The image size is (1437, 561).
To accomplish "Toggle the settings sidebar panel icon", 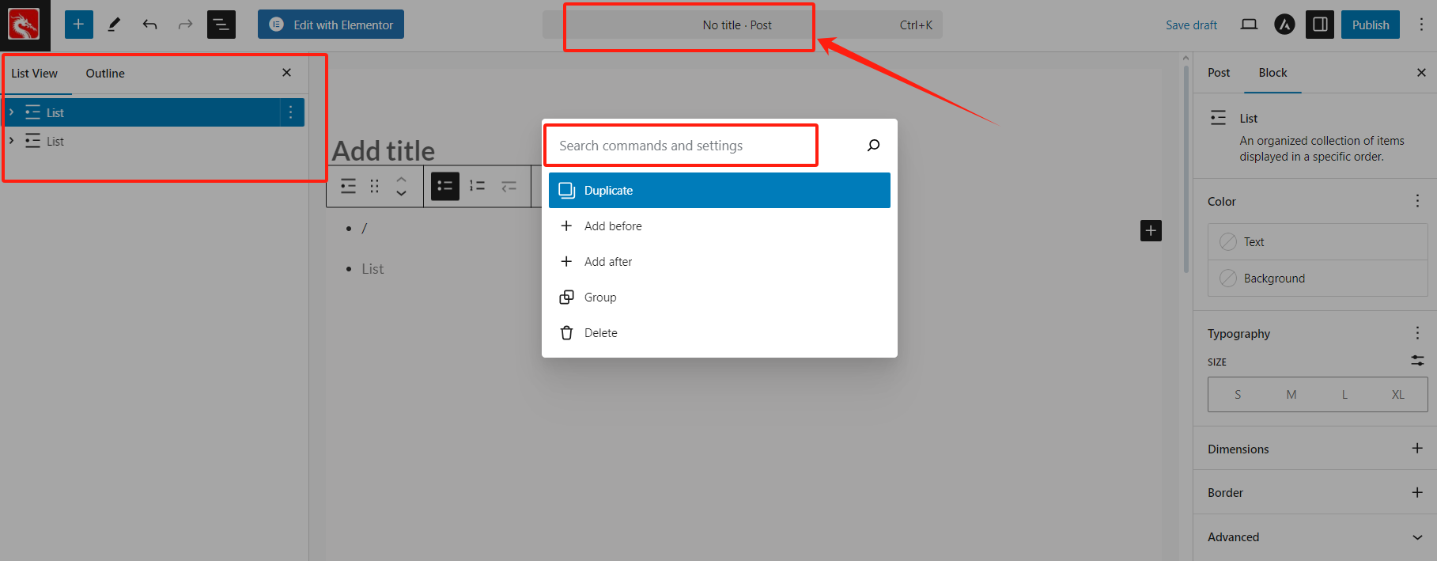I will point(1320,25).
